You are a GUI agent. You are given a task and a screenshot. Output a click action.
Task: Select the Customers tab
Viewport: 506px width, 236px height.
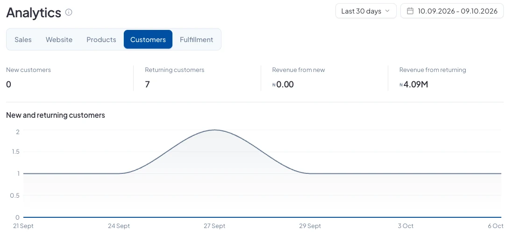pyautogui.click(x=148, y=39)
